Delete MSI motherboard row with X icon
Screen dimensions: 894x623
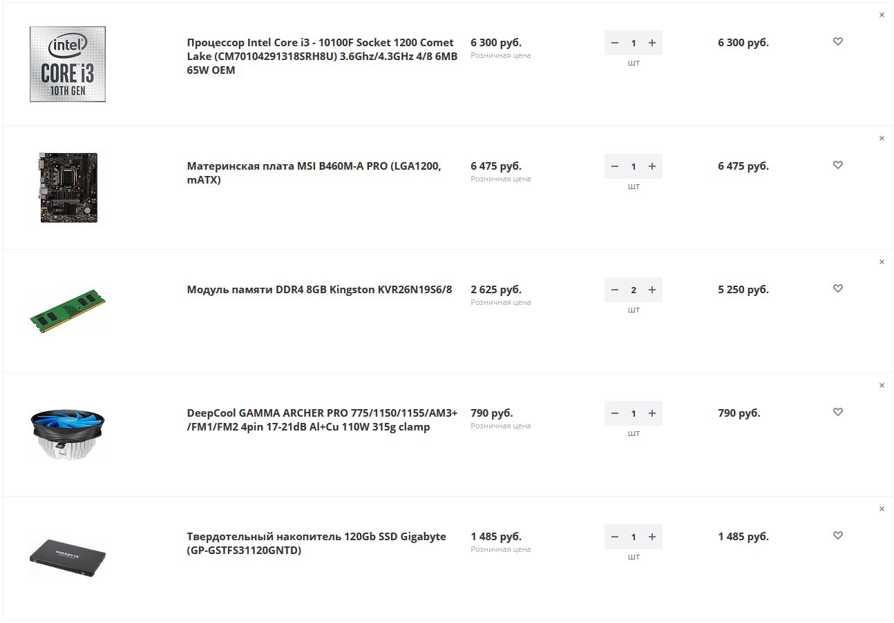coord(882,139)
